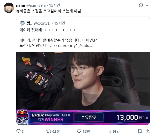Click the reply comment icon
This screenshot has height=136, width=153.
pyautogui.click(x=18, y=131)
